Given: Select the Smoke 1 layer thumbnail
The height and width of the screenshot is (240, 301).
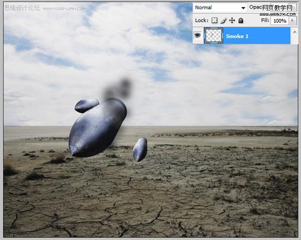Looking at the screenshot, I should [214, 36].
